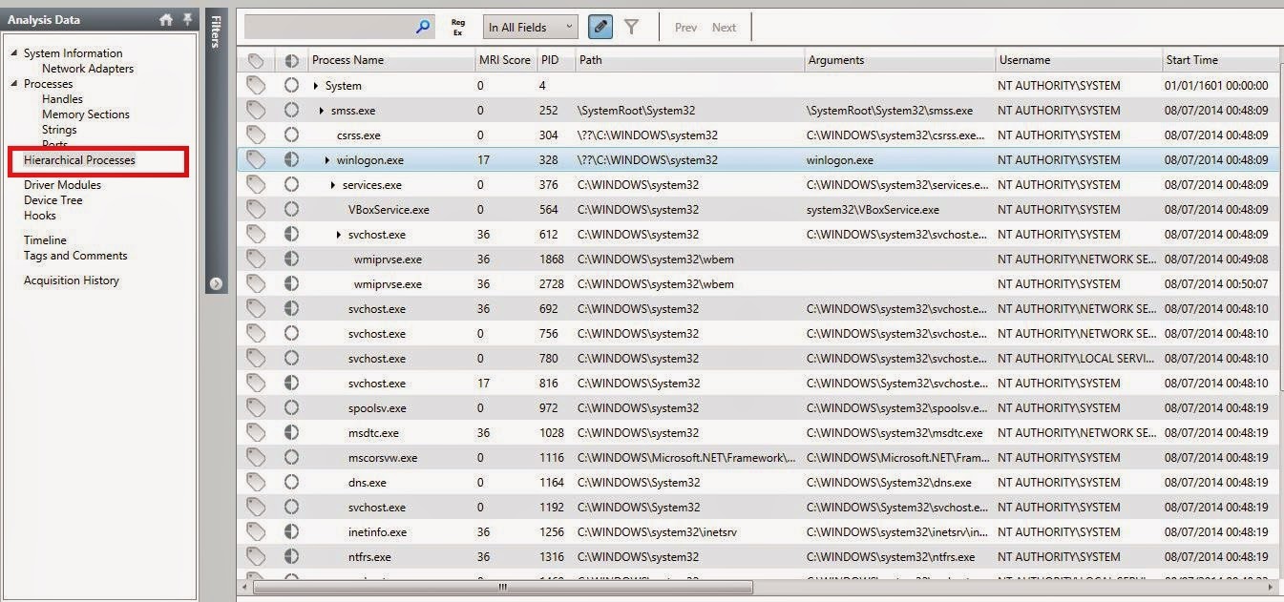Open Hooks view
This screenshot has height=602, width=1284.
tap(40, 216)
